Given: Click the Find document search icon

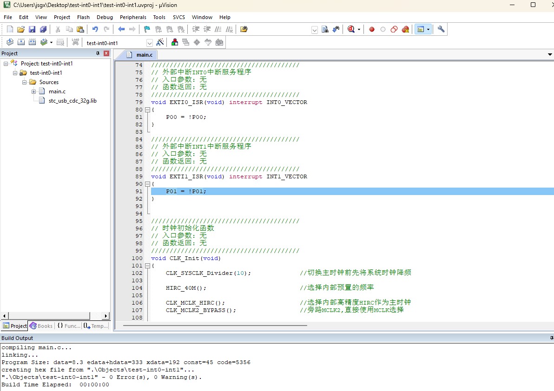Looking at the screenshot, I should [x=325, y=29].
